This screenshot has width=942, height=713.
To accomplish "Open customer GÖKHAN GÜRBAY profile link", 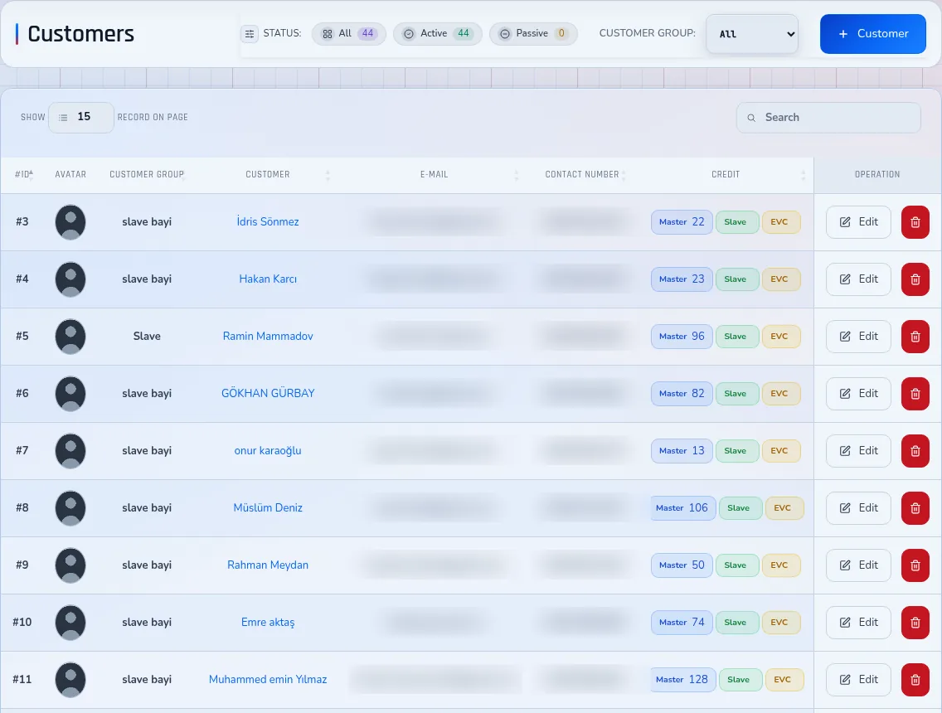I will pyautogui.click(x=268, y=394).
